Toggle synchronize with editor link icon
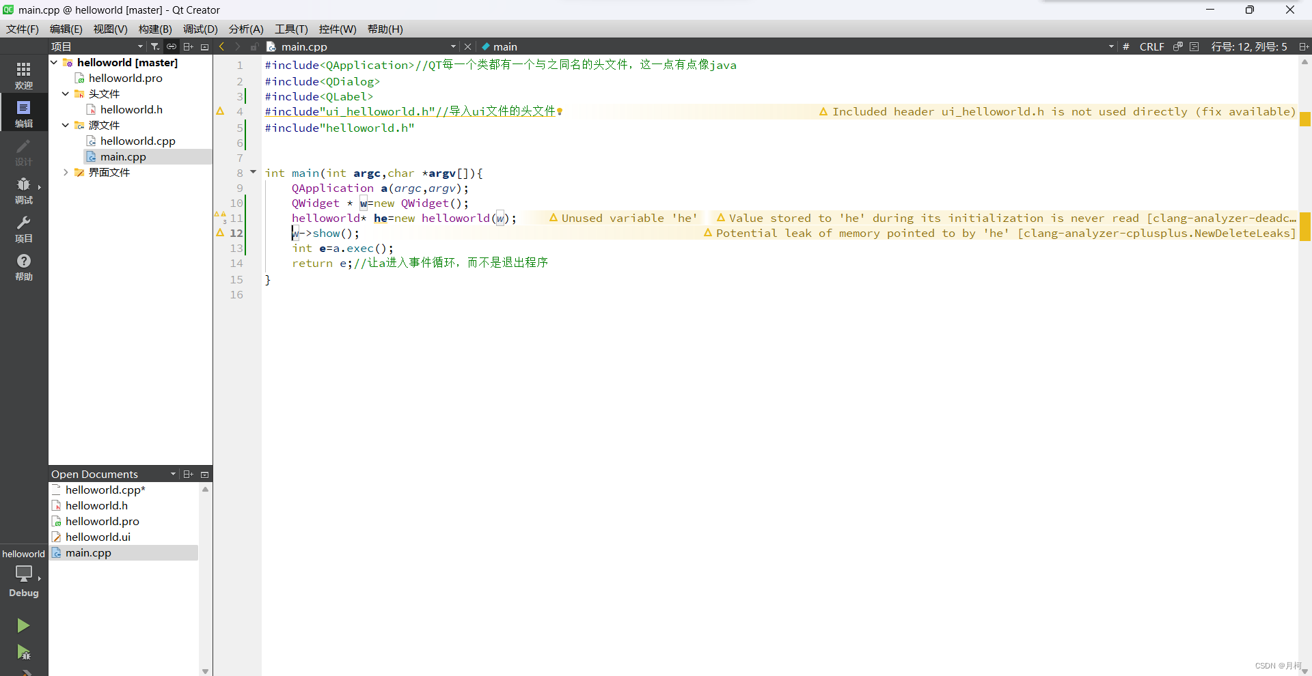Image resolution: width=1312 pixels, height=676 pixels. (172, 46)
